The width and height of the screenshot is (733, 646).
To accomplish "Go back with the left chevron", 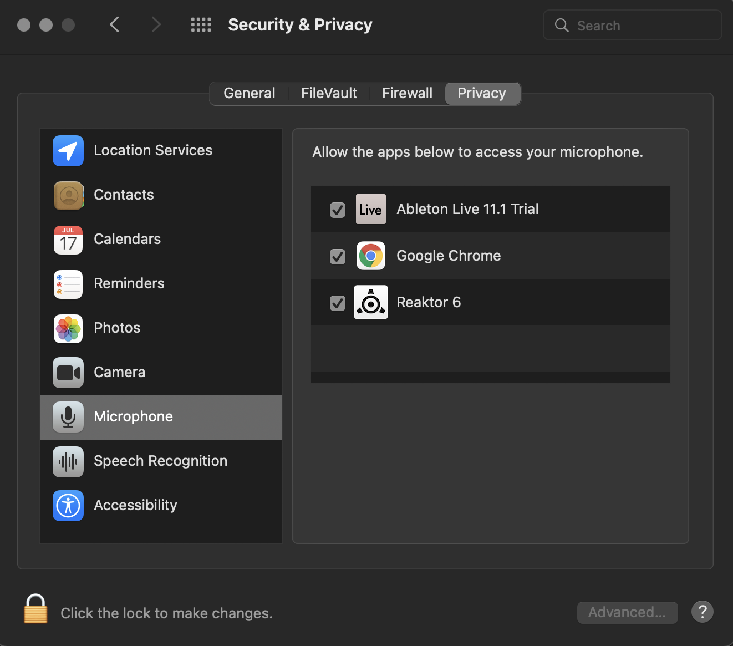I will (x=115, y=25).
